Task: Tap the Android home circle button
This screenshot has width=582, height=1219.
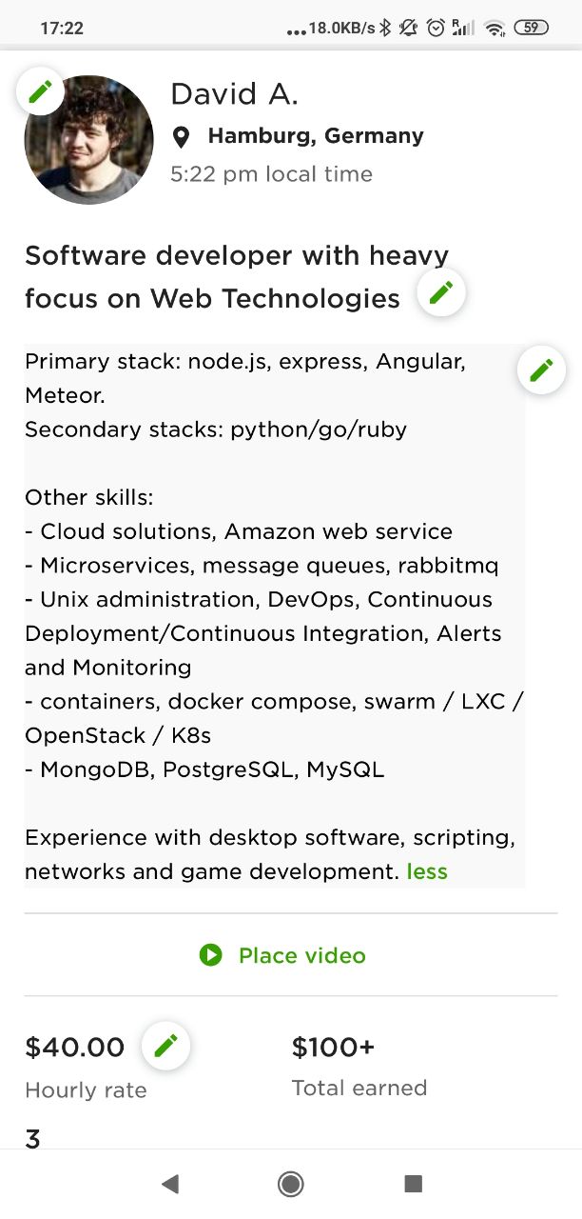Action: 291,1184
